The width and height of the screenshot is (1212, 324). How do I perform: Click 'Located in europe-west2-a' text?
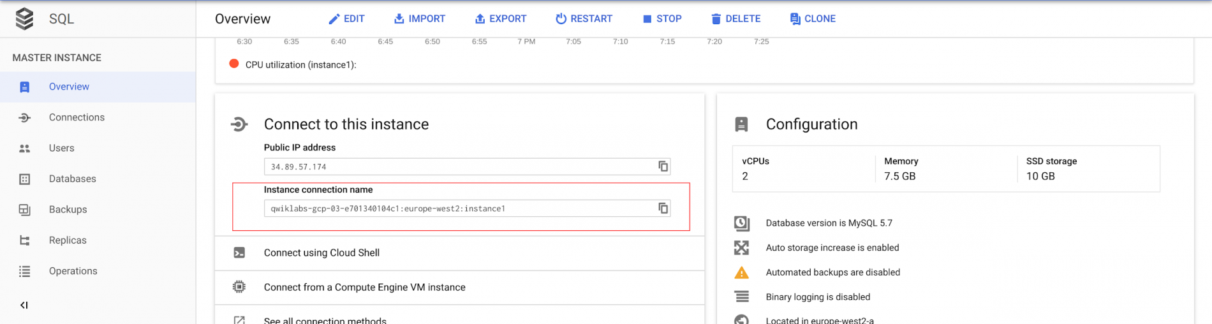pyautogui.click(x=820, y=320)
